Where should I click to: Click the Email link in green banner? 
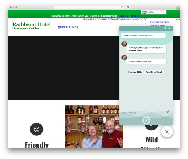134,16
